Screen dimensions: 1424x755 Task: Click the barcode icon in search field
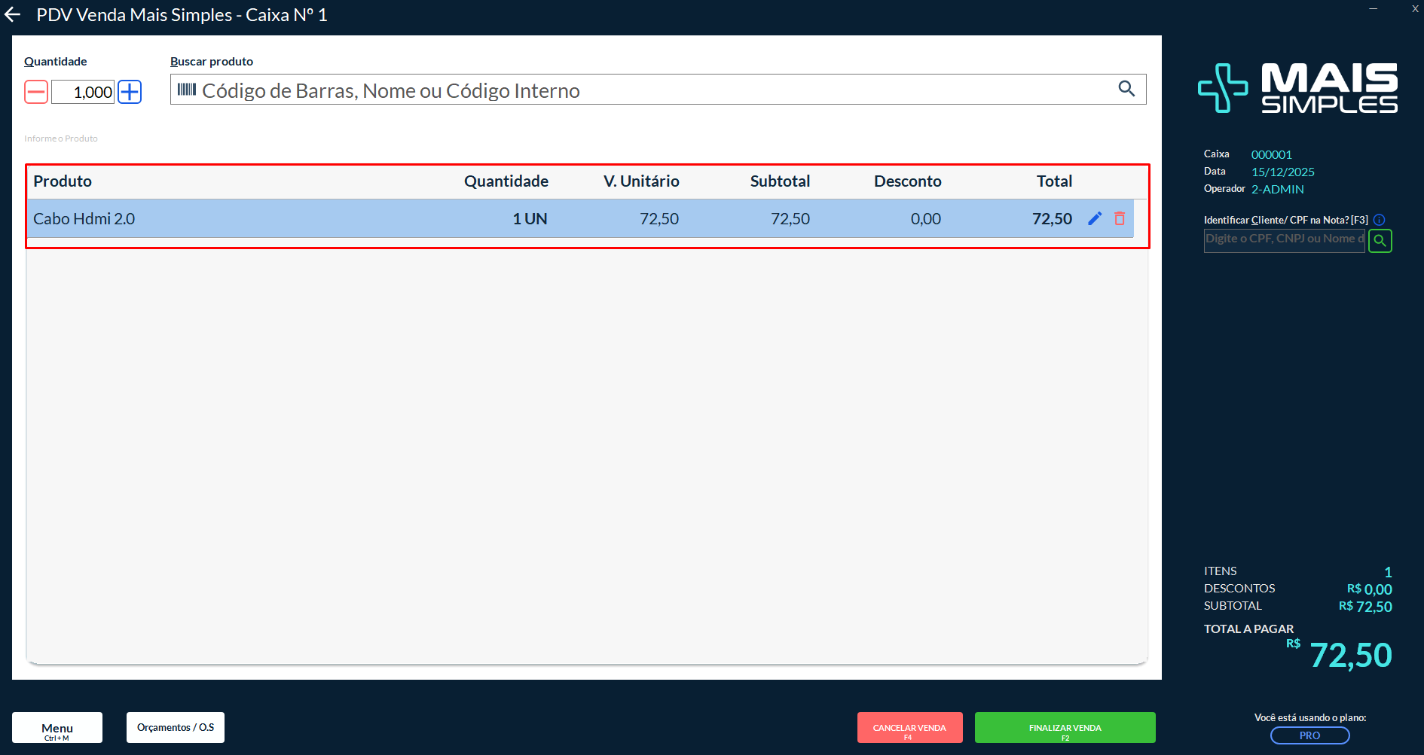click(x=186, y=90)
